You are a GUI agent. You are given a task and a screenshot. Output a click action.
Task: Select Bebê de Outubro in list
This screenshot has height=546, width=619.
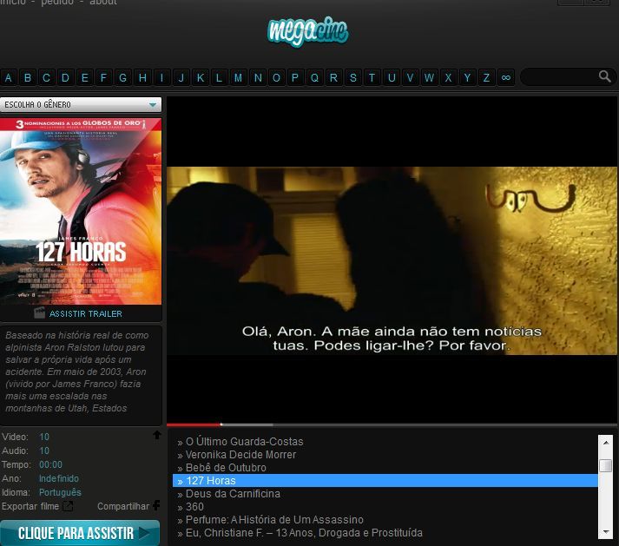click(226, 467)
